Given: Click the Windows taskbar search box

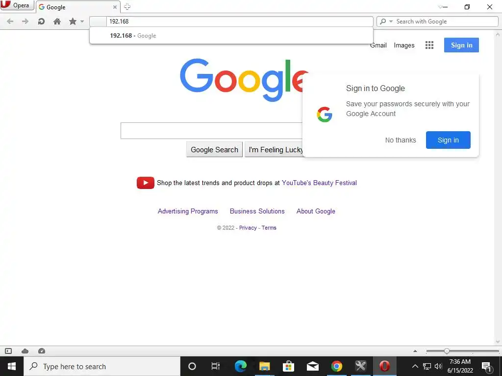Looking at the screenshot, I should (102, 366).
